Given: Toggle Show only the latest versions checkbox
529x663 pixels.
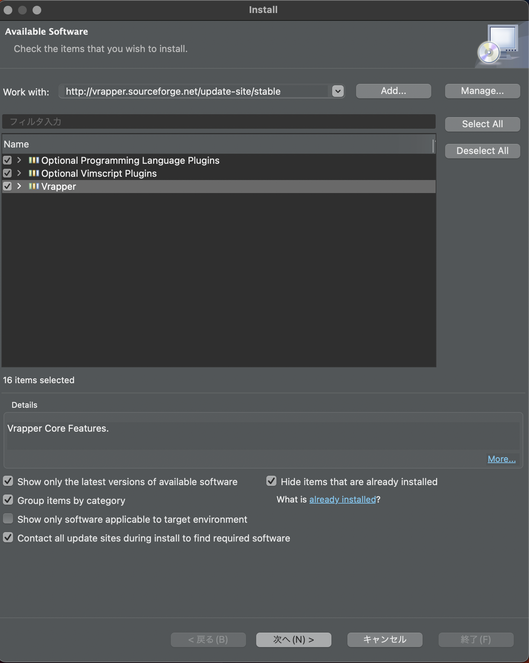Looking at the screenshot, I should (8, 481).
